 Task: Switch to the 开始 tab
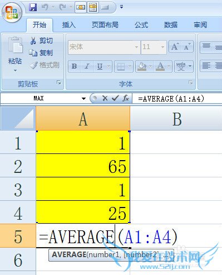(x=40, y=25)
